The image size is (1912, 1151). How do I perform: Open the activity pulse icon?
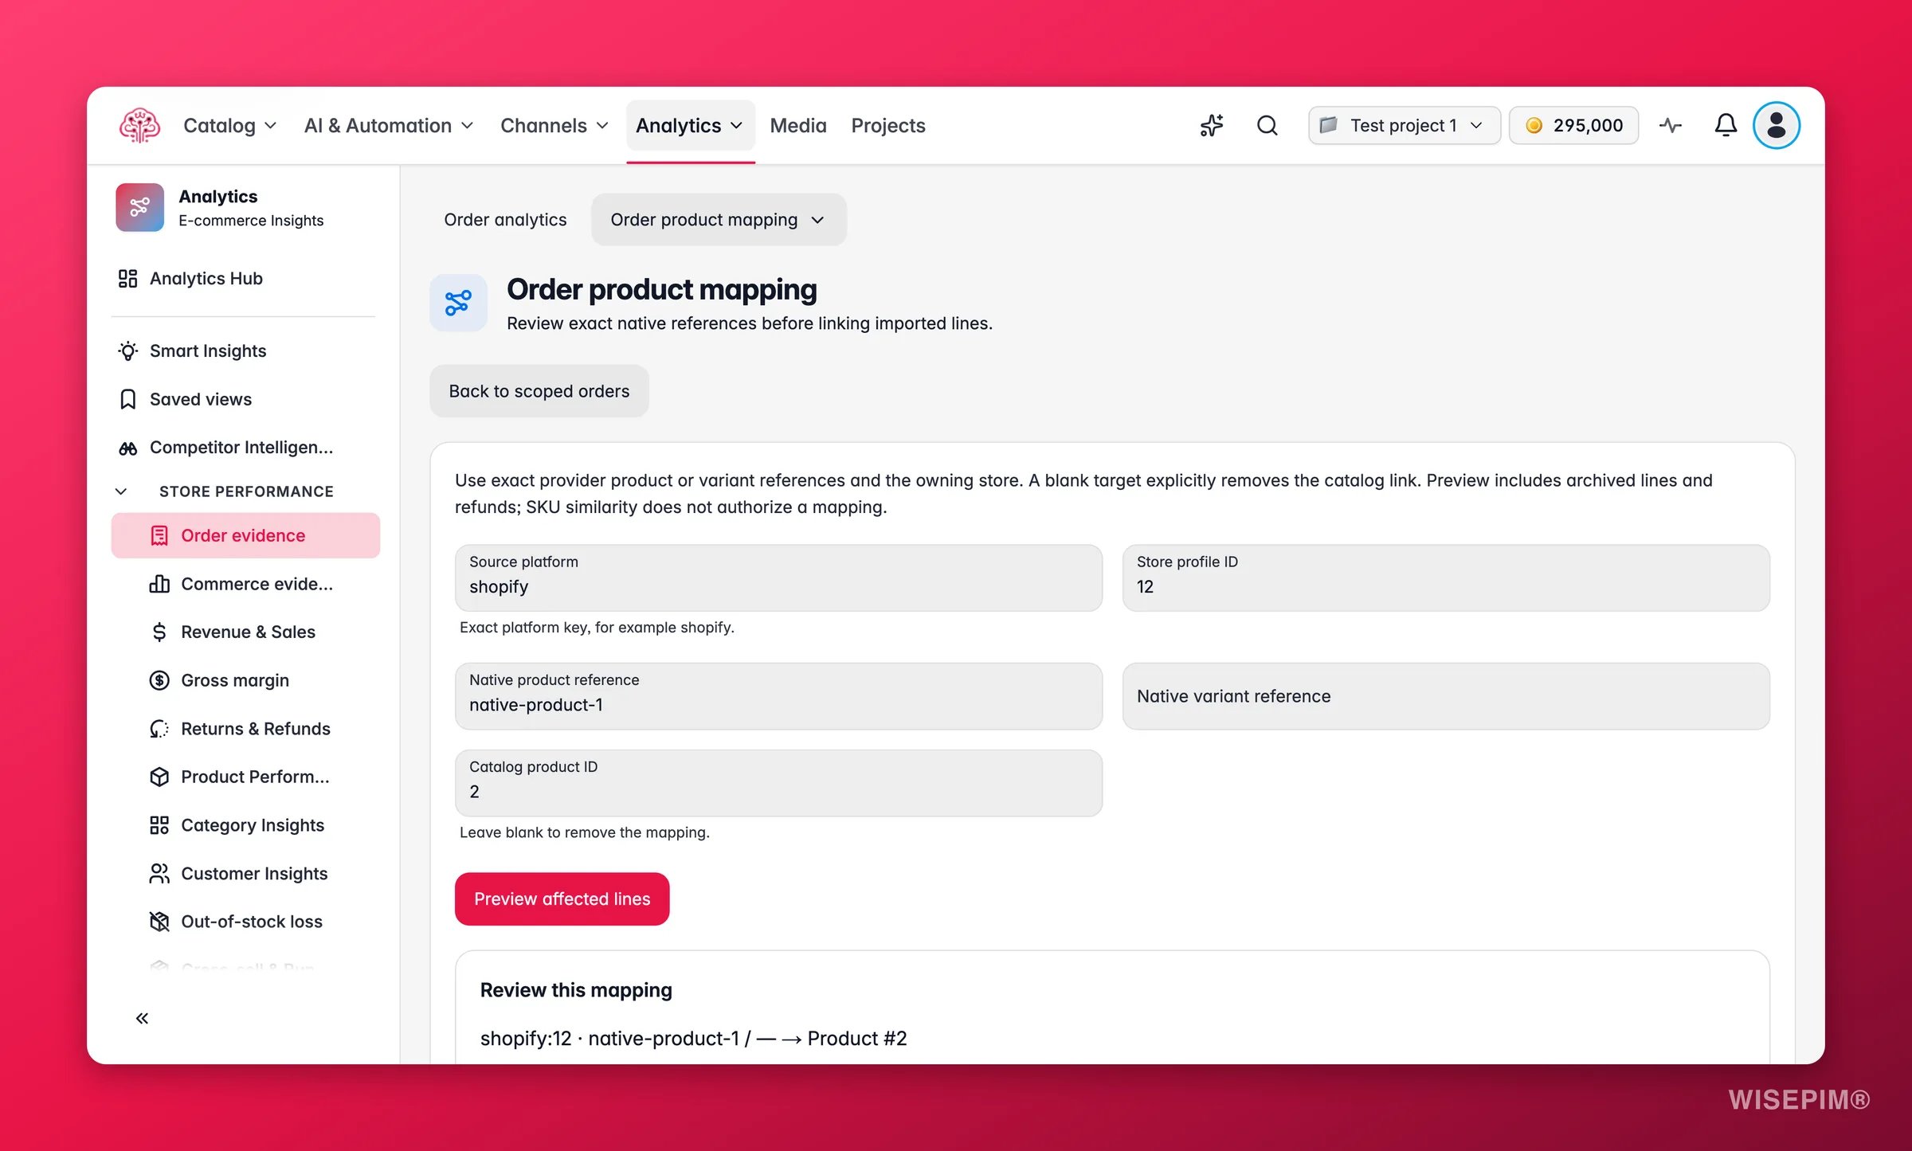(x=1671, y=125)
